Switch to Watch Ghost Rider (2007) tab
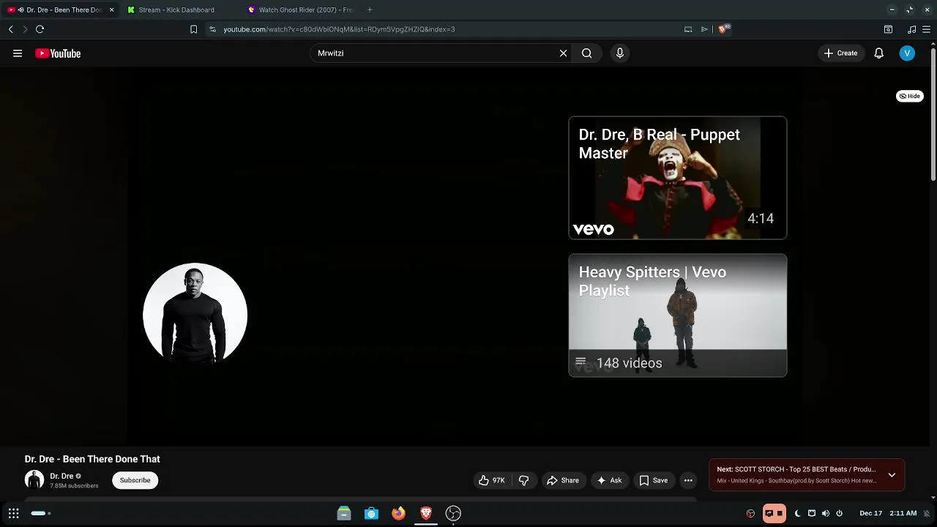 tap(301, 10)
